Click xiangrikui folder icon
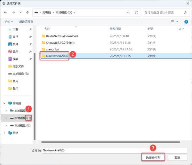This screenshot has height=165, width=192. [43, 49]
